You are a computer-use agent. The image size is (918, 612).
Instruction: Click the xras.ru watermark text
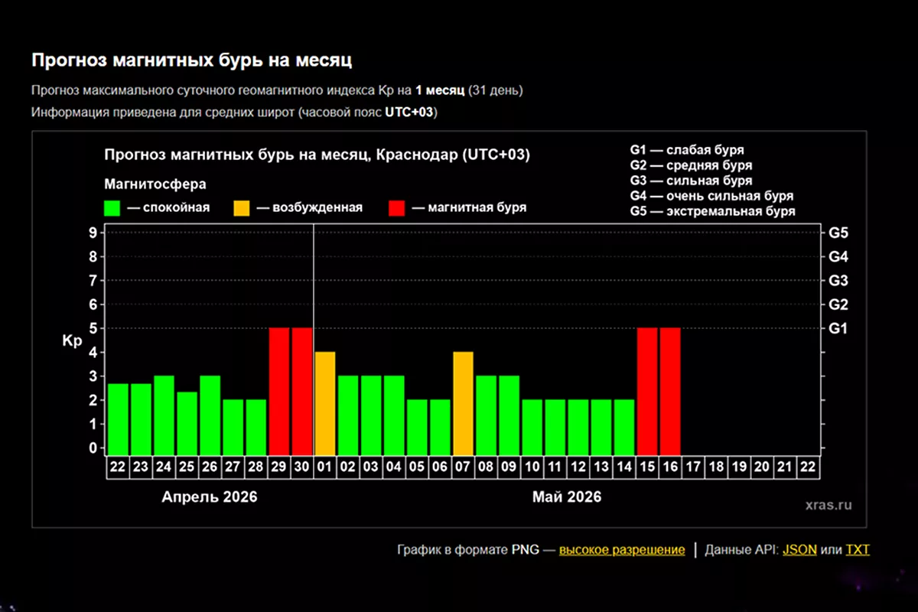tap(829, 505)
